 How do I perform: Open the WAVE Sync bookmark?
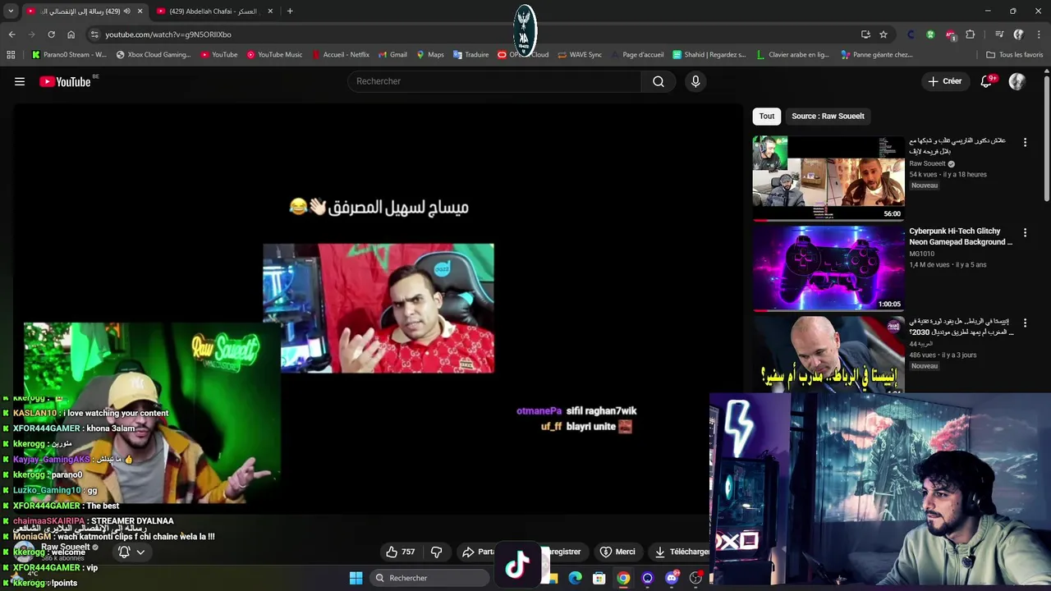[x=580, y=55]
